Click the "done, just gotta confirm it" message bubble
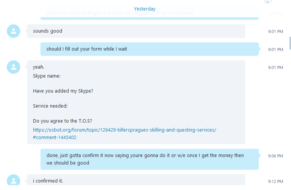Image resolution: width=291 pixels, height=190 pixels. (x=149, y=159)
